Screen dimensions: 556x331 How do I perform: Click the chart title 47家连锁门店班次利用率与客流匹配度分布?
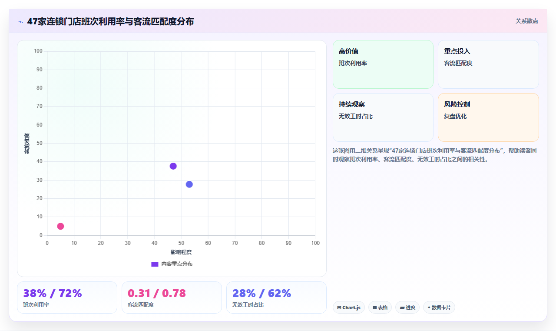pyautogui.click(x=110, y=21)
